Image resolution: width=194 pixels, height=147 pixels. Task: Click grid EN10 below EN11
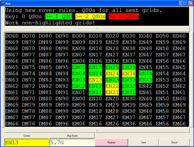pos(95,99)
